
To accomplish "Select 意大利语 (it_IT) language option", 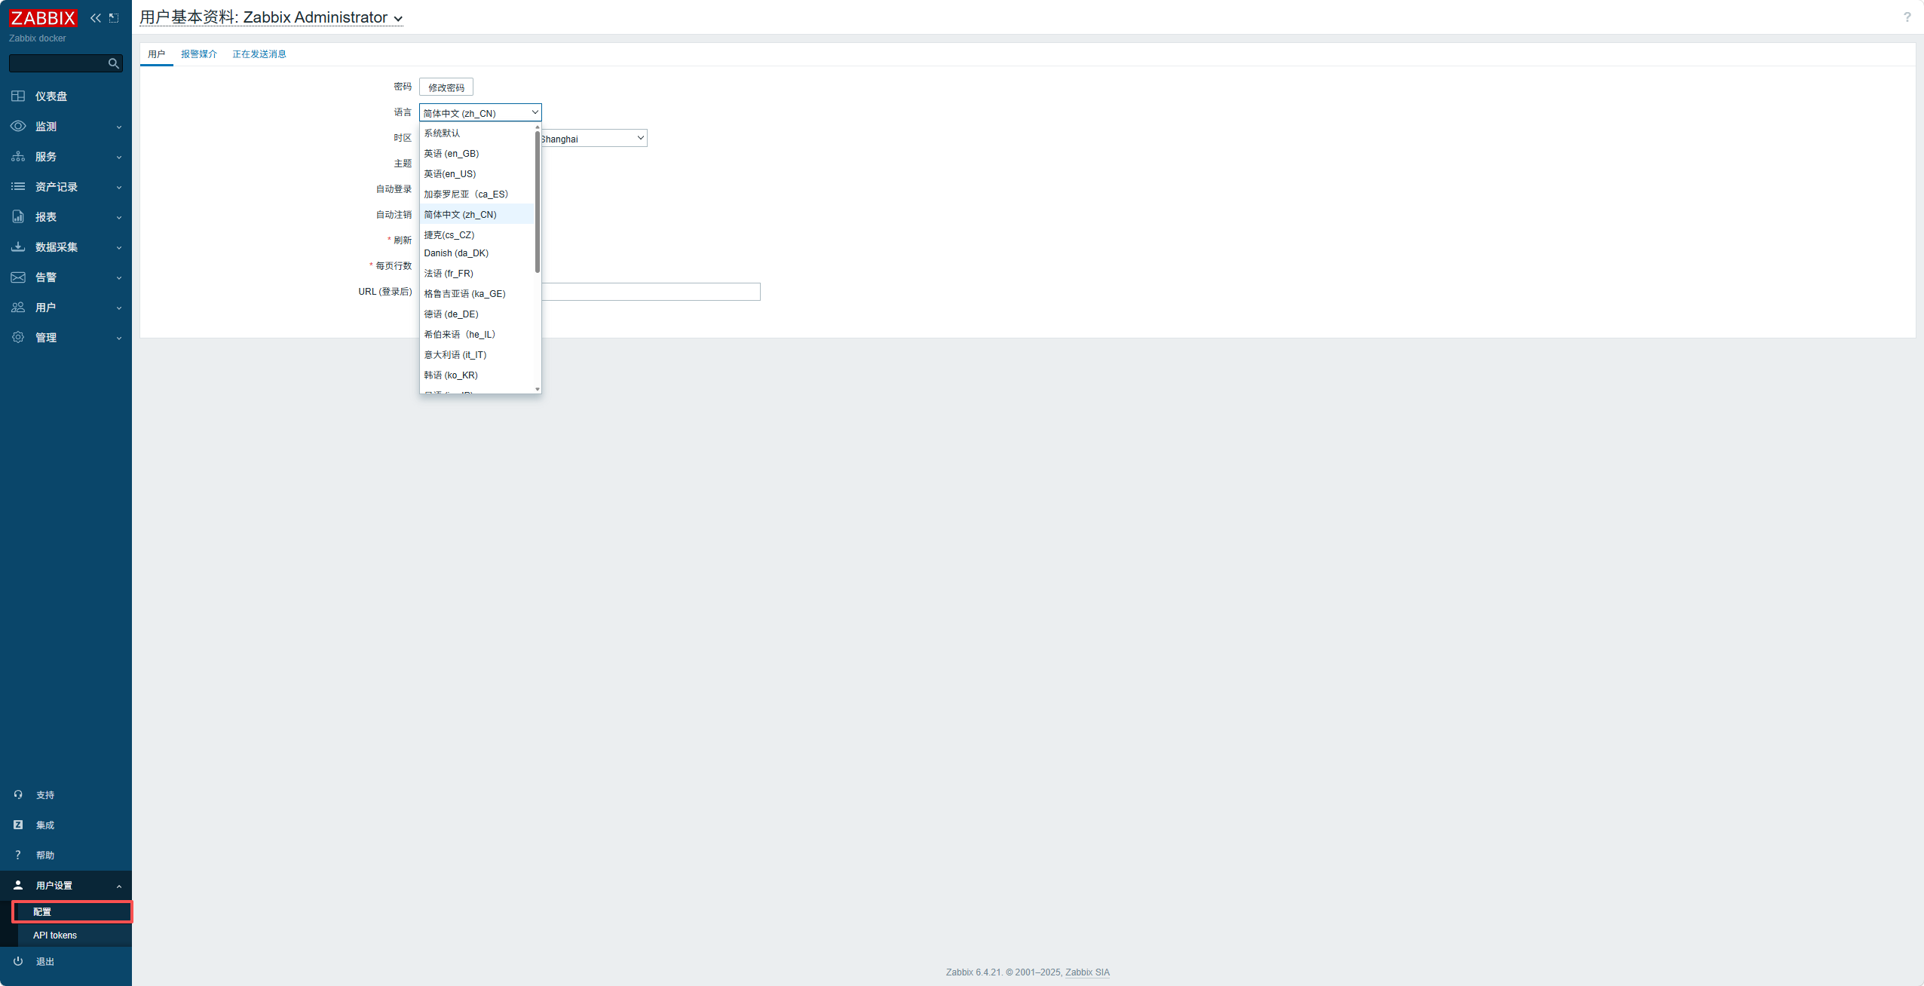I will 476,354.
